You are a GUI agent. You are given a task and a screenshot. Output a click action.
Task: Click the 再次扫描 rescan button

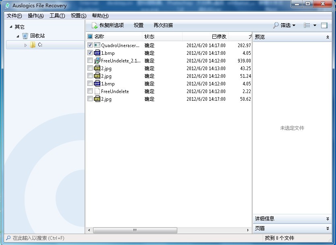coord(163,25)
